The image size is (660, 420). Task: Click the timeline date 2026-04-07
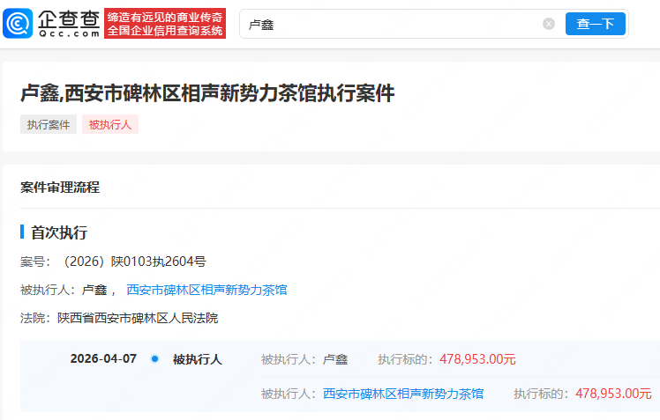coord(103,359)
